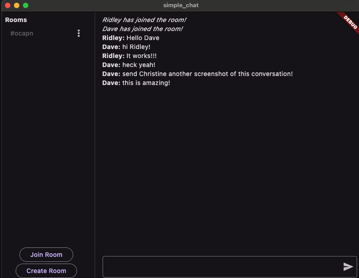Click the simple_chat window title

tap(181, 5)
